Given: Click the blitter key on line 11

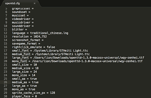Looking at the screenshot, I should [x=18, y=29].
